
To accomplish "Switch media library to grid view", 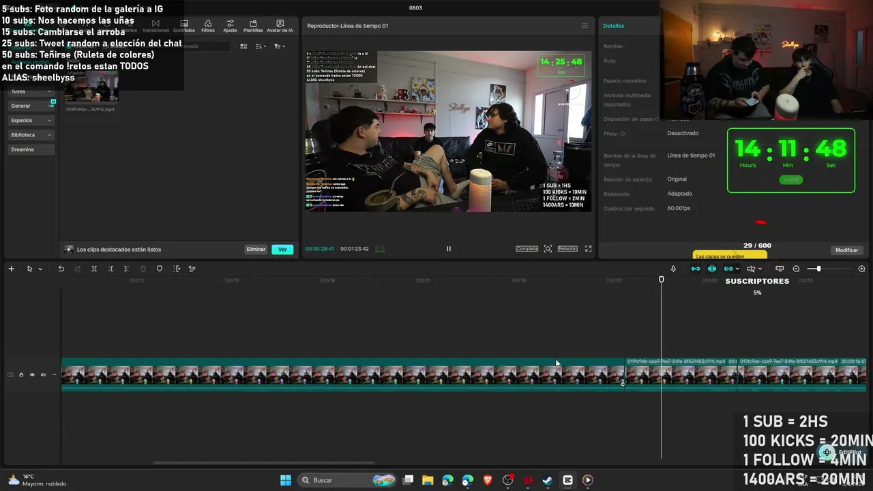I will click(243, 46).
